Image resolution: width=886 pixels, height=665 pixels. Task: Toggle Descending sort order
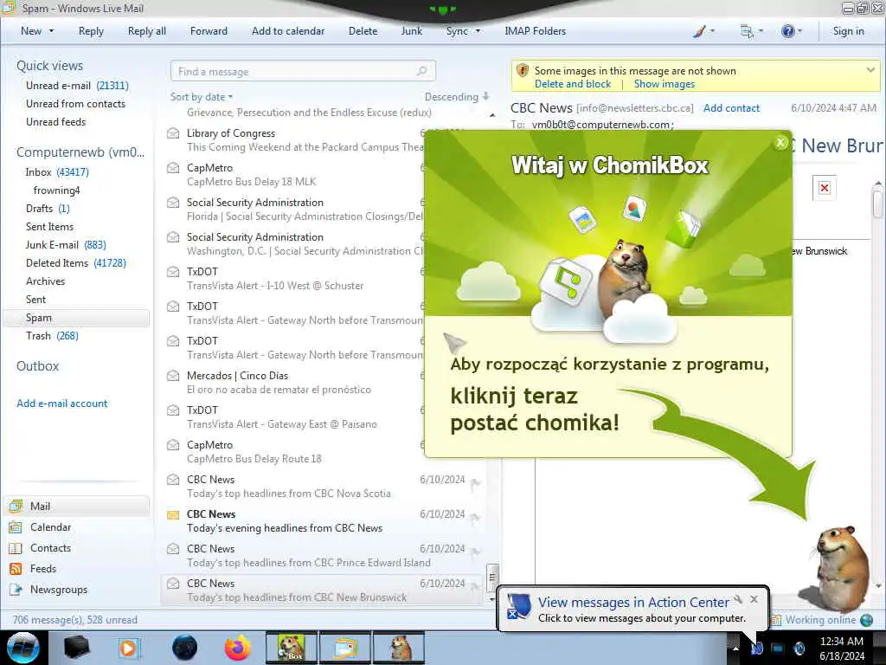[x=457, y=97]
